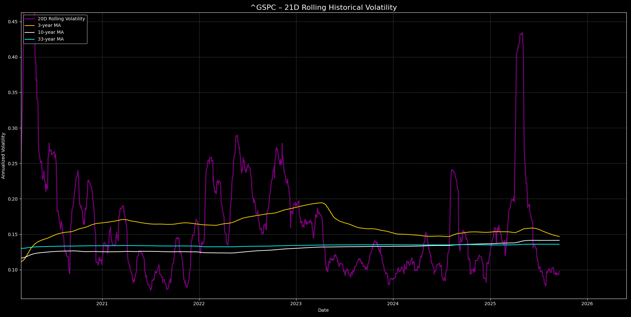The height and width of the screenshot is (317, 631).
Task: Select the '33-year MA' legend label
Action: [x=51, y=39]
